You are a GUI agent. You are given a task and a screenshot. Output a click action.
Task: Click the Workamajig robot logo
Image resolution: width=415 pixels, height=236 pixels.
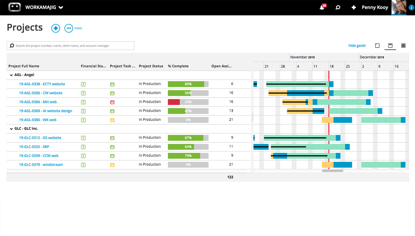click(x=14, y=7)
